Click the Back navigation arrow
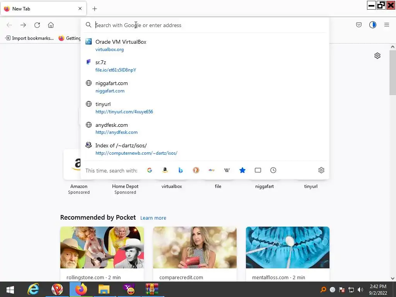The width and height of the screenshot is (396, 297). pos(9,25)
